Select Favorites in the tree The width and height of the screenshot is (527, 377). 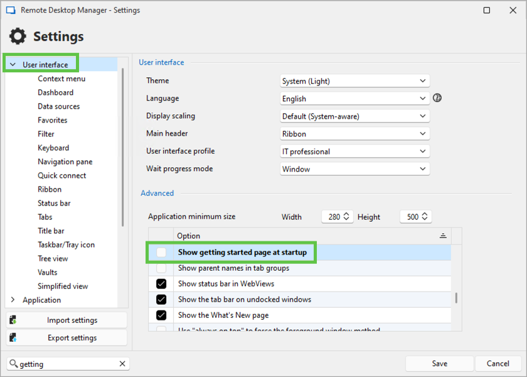[53, 120]
